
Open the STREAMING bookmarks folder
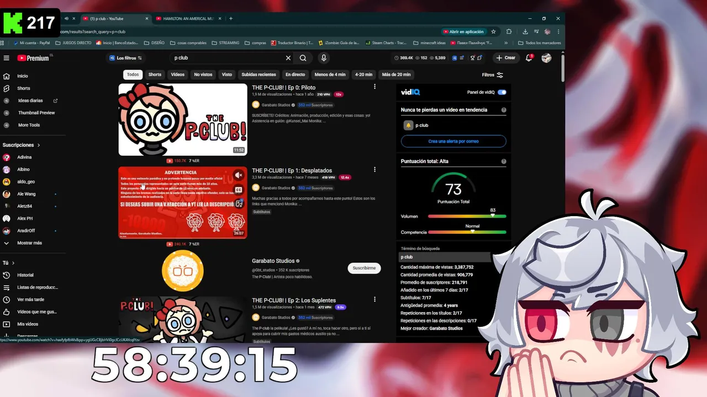point(225,42)
